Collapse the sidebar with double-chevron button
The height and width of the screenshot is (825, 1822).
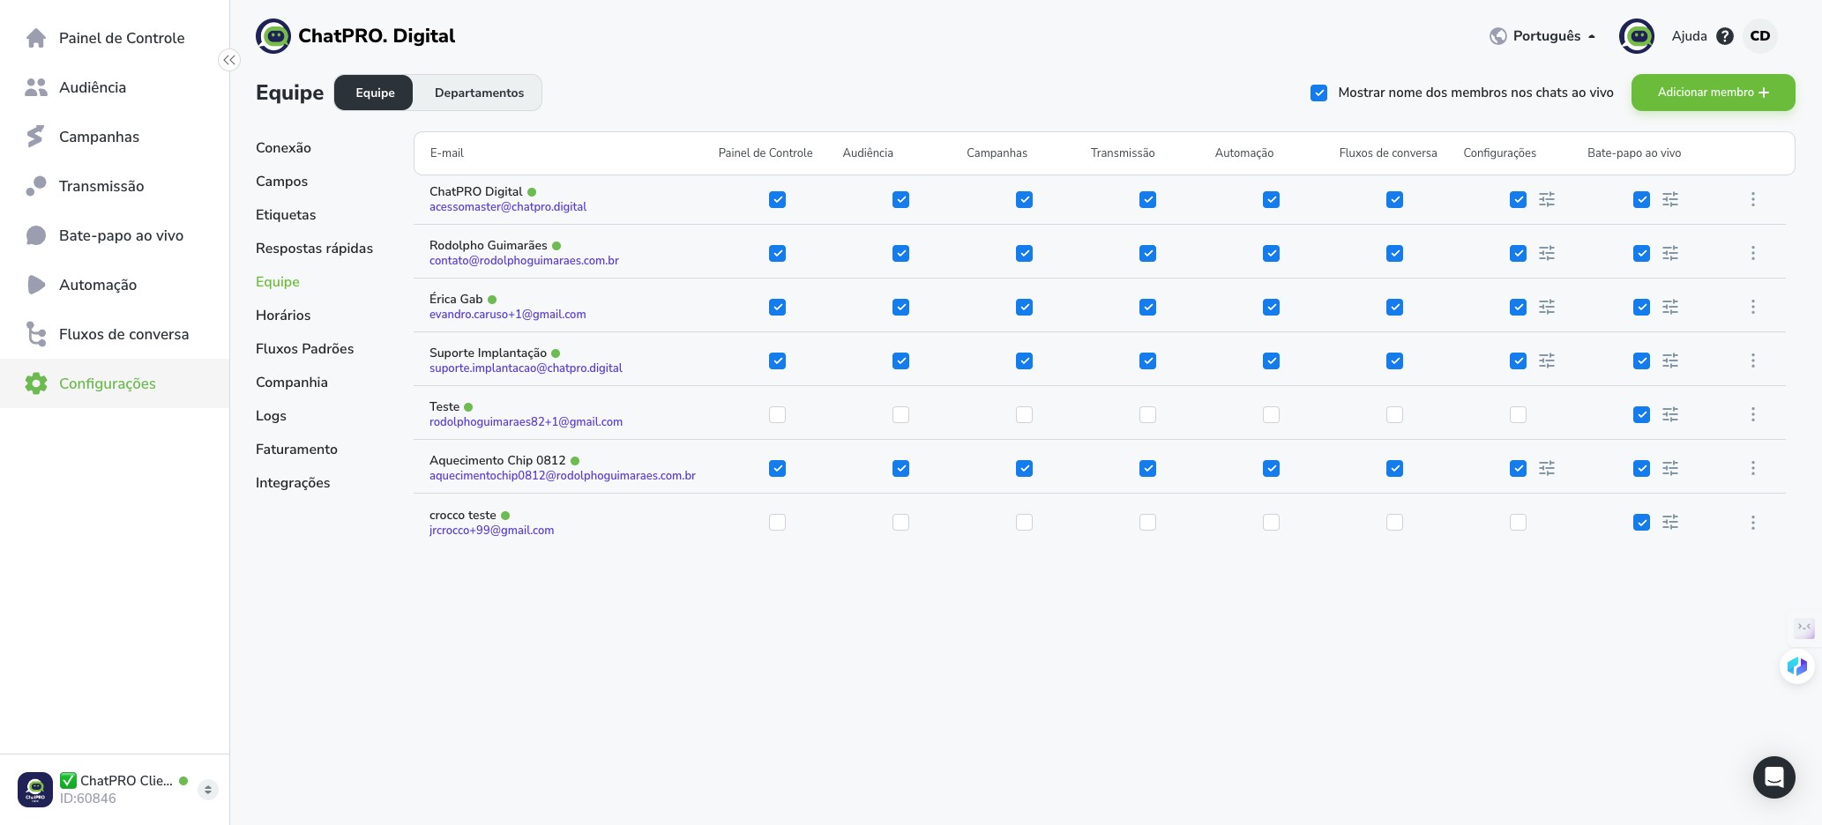229,60
